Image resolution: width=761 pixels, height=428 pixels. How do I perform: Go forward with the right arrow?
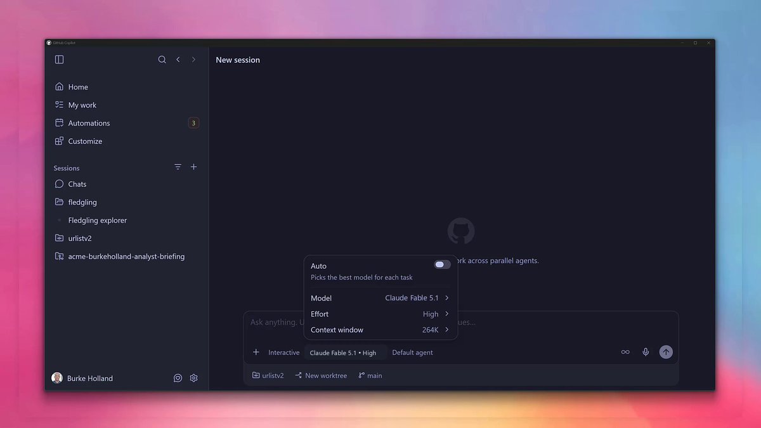pyautogui.click(x=193, y=60)
